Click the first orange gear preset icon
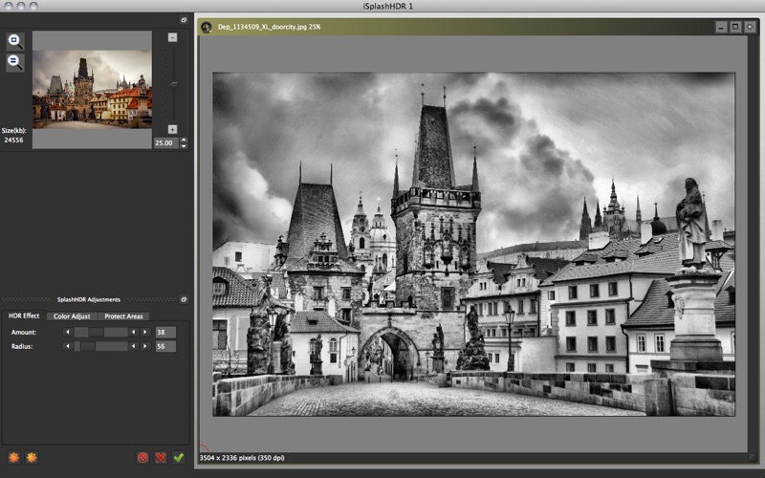Image resolution: width=765 pixels, height=478 pixels. tap(13, 458)
